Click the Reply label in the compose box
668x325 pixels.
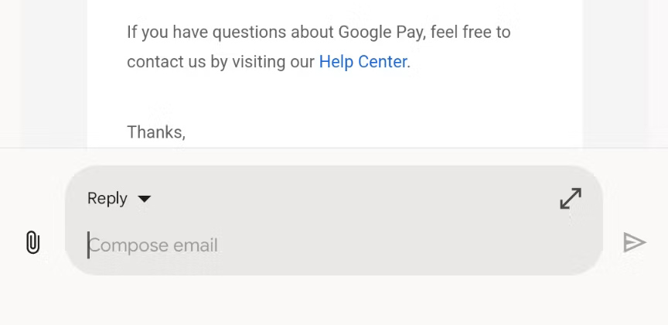107,199
